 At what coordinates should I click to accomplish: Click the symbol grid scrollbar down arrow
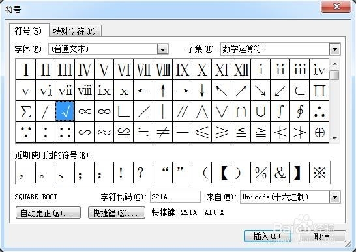point(334,138)
